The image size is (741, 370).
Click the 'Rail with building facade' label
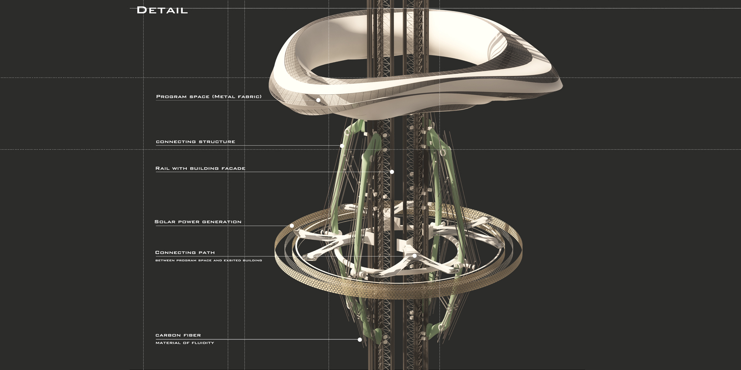(200, 168)
